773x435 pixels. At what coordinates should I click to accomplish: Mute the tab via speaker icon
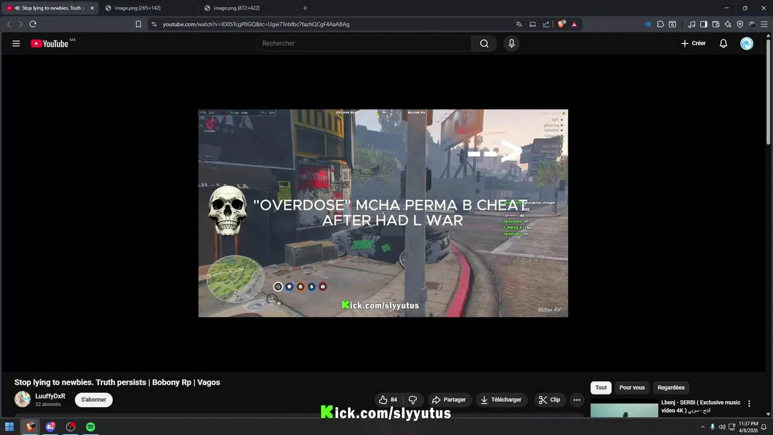(x=16, y=8)
